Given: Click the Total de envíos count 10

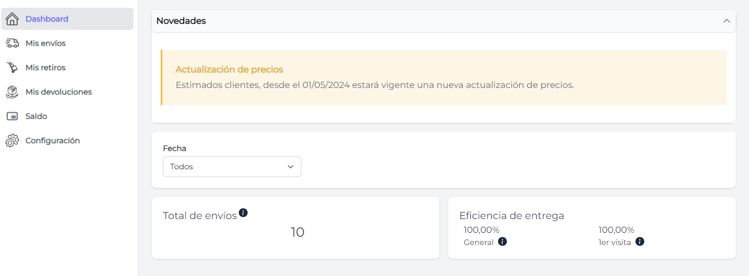Looking at the screenshot, I should point(297,232).
